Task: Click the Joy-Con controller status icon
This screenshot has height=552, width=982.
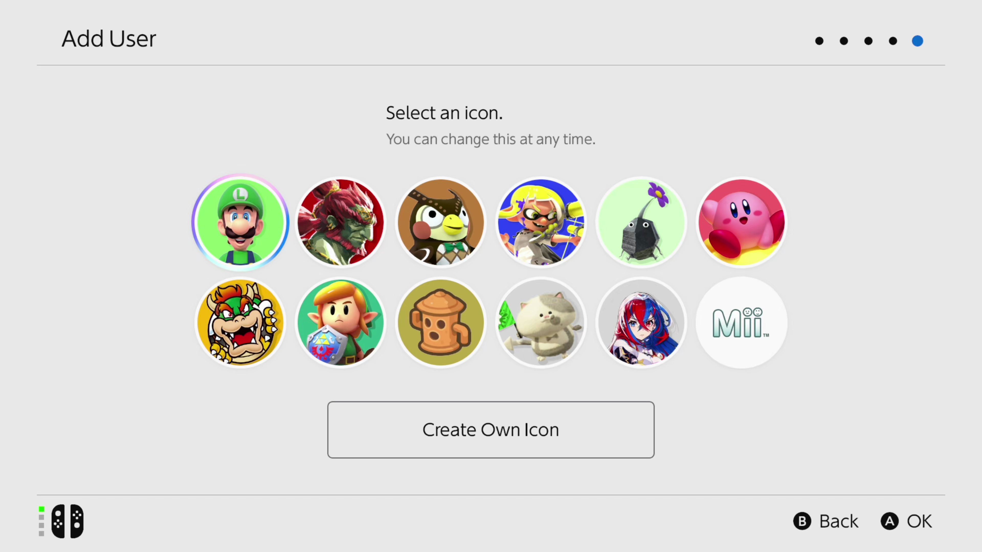Action: [x=68, y=521]
